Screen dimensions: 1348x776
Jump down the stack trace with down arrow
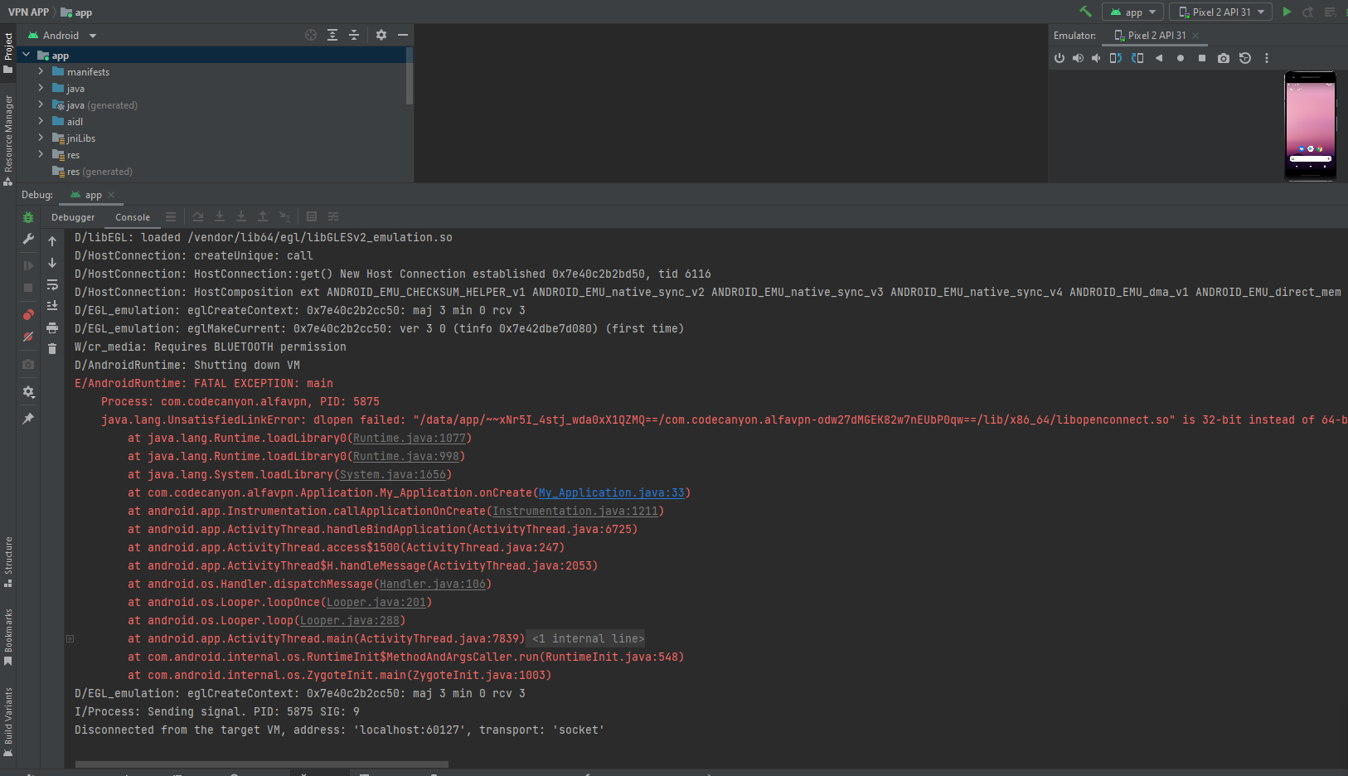tap(52, 262)
